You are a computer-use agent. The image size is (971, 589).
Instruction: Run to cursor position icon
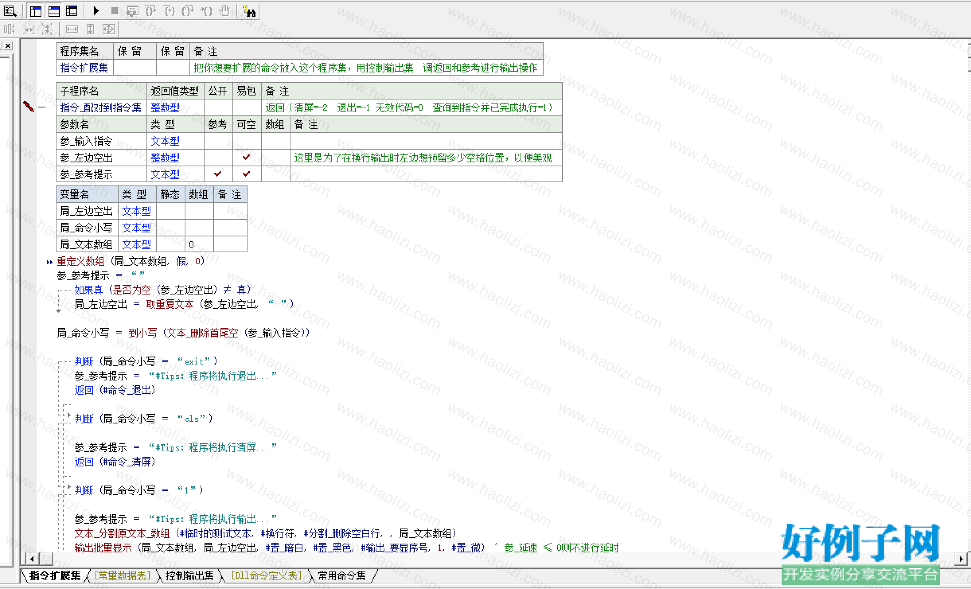[206, 11]
